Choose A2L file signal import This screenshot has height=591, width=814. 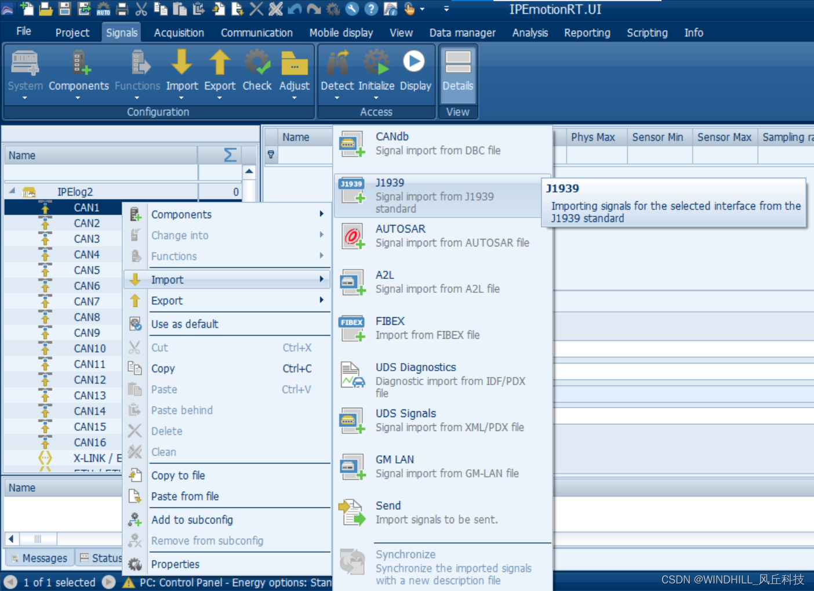click(443, 282)
